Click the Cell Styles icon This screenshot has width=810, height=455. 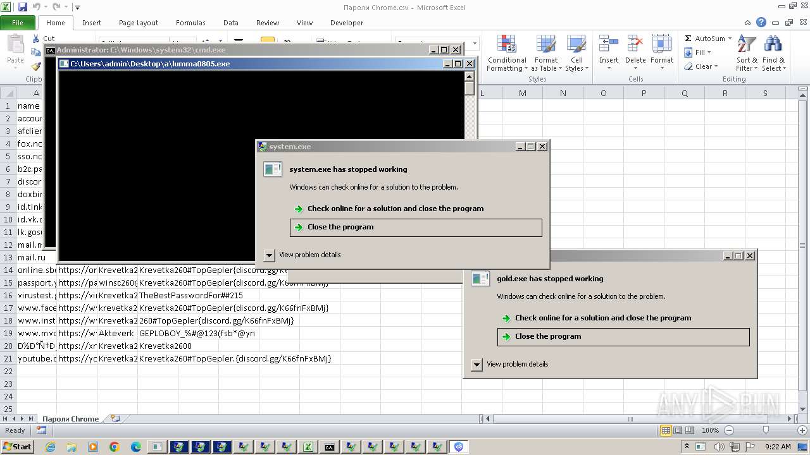(x=576, y=44)
